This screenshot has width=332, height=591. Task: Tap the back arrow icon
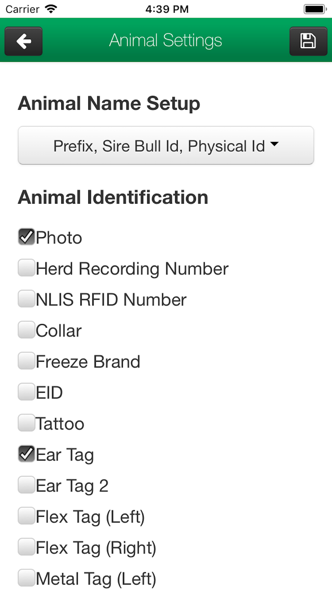(23, 41)
